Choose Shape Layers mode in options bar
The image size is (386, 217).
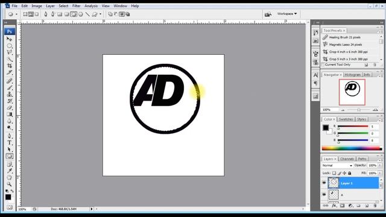point(25,14)
